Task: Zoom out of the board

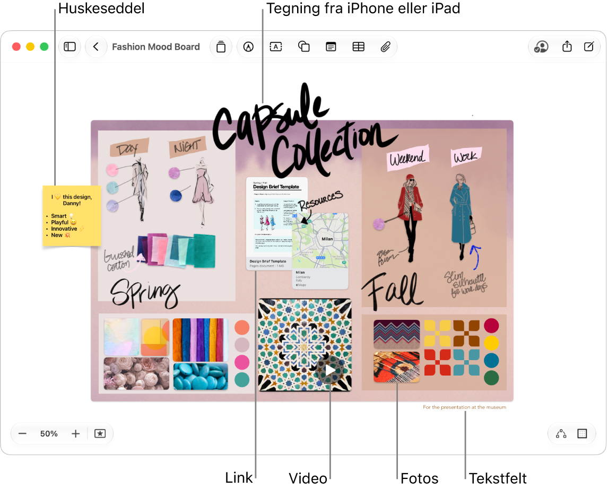Action: point(22,433)
